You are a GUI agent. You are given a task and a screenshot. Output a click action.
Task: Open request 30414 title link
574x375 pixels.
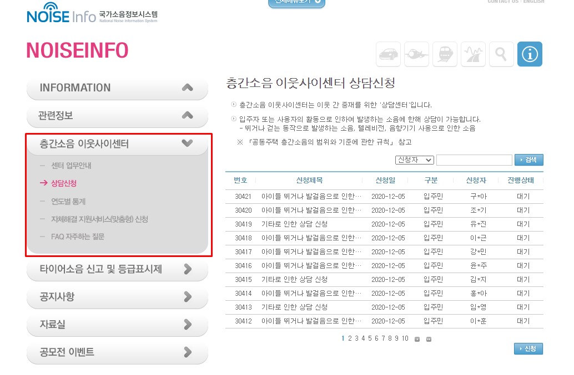(x=311, y=294)
